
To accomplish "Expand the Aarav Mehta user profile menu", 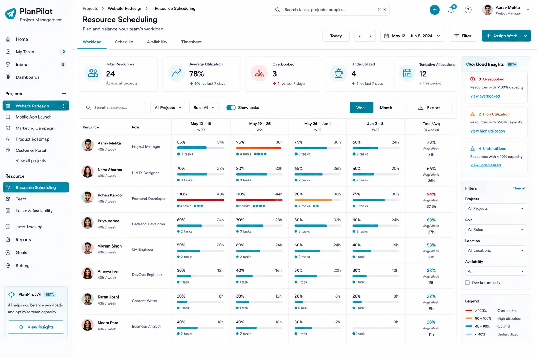I will pyautogui.click(x=528, y=10).
